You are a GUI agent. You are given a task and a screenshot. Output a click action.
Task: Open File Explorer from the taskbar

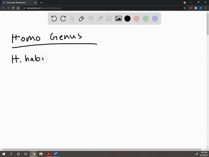41,154
